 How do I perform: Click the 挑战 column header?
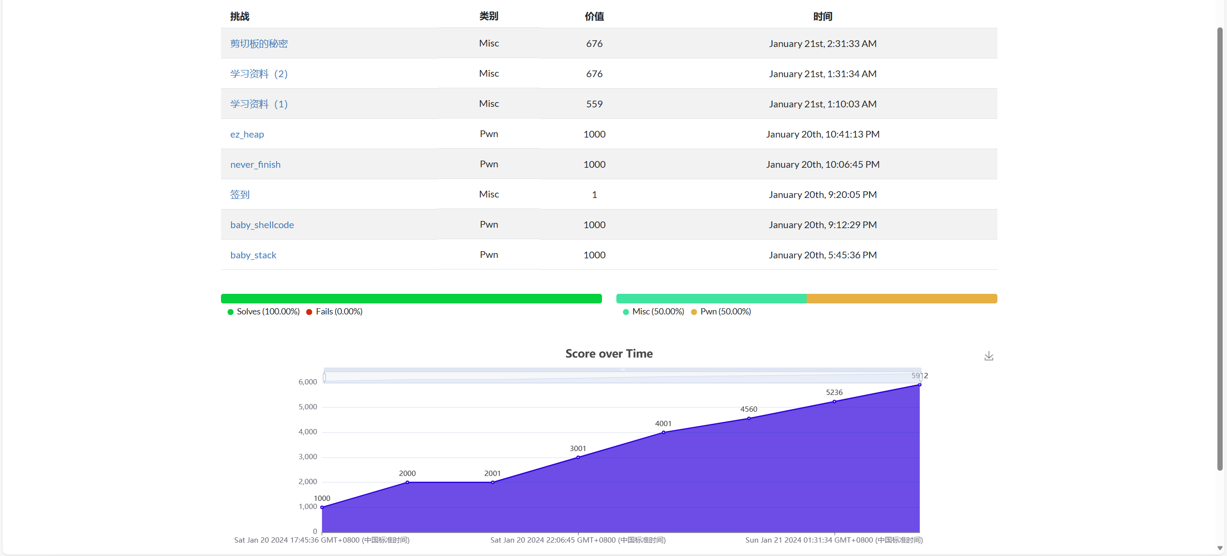coord(240,16)
